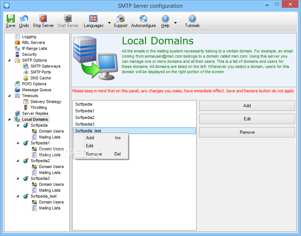
Task: Open the Languages flag icon
Action: 93,18
